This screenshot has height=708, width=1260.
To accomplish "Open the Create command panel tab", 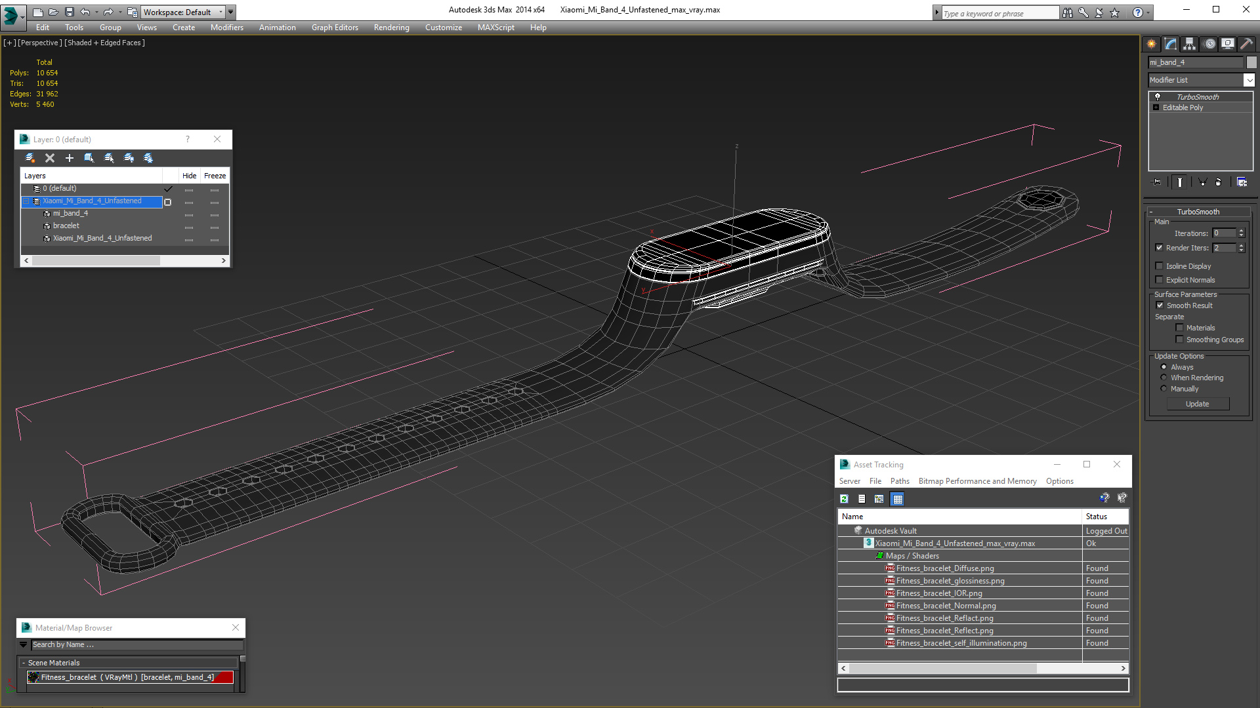I will click(x=1151, y=44).
